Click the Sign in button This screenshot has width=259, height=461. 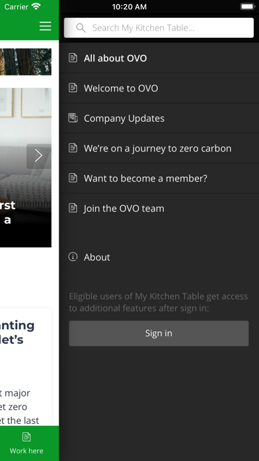click(x=159, y=333)
